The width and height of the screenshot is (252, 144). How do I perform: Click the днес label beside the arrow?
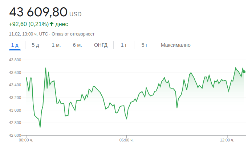(x=62, y=24)
